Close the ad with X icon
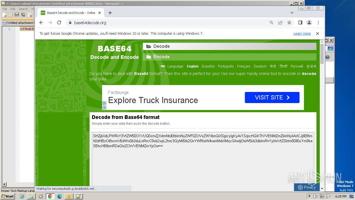The image size is (355, 200). (x=104, y=107)
